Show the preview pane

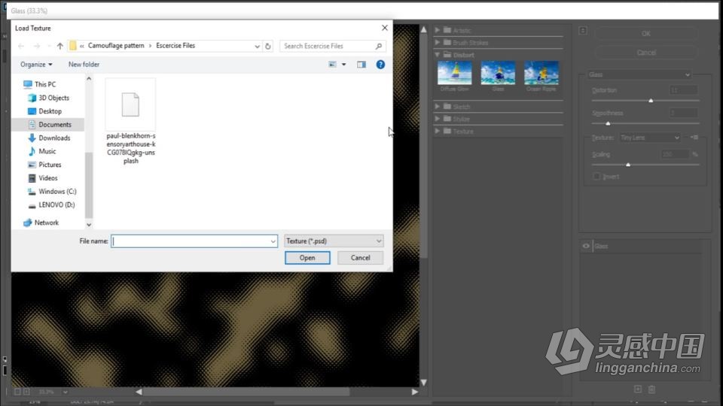click(x=361, y=65)
